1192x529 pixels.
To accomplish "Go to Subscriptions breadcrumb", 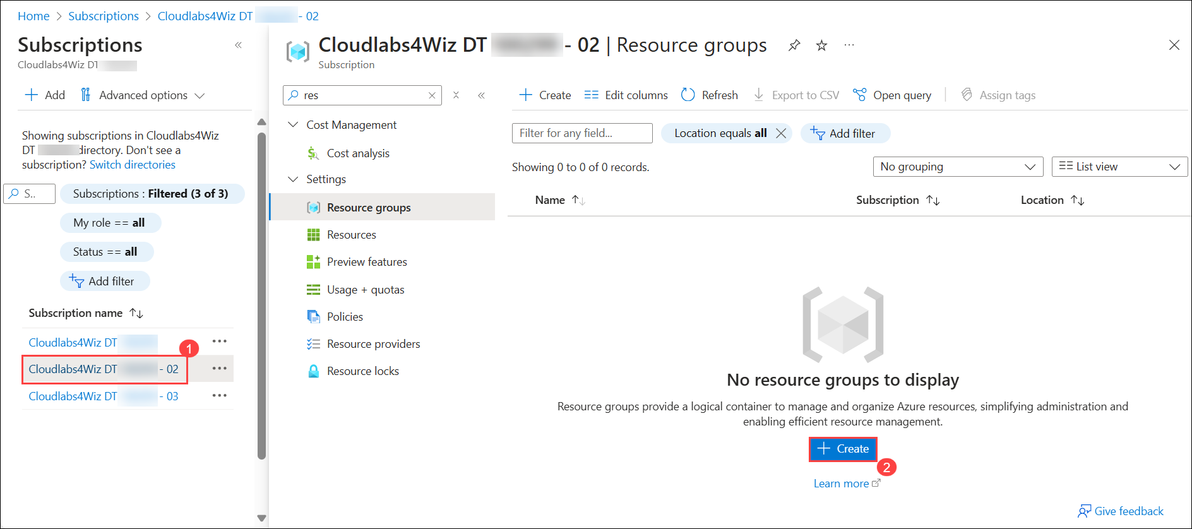I will pyautogui.click(x=104, y=16).
